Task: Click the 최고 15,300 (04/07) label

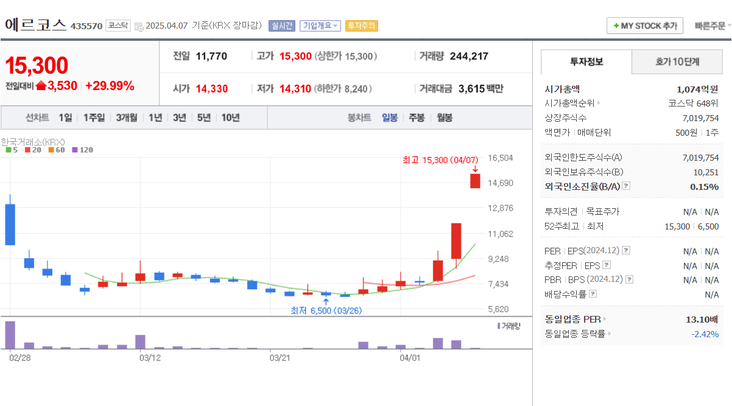Action: click(440, 160)
